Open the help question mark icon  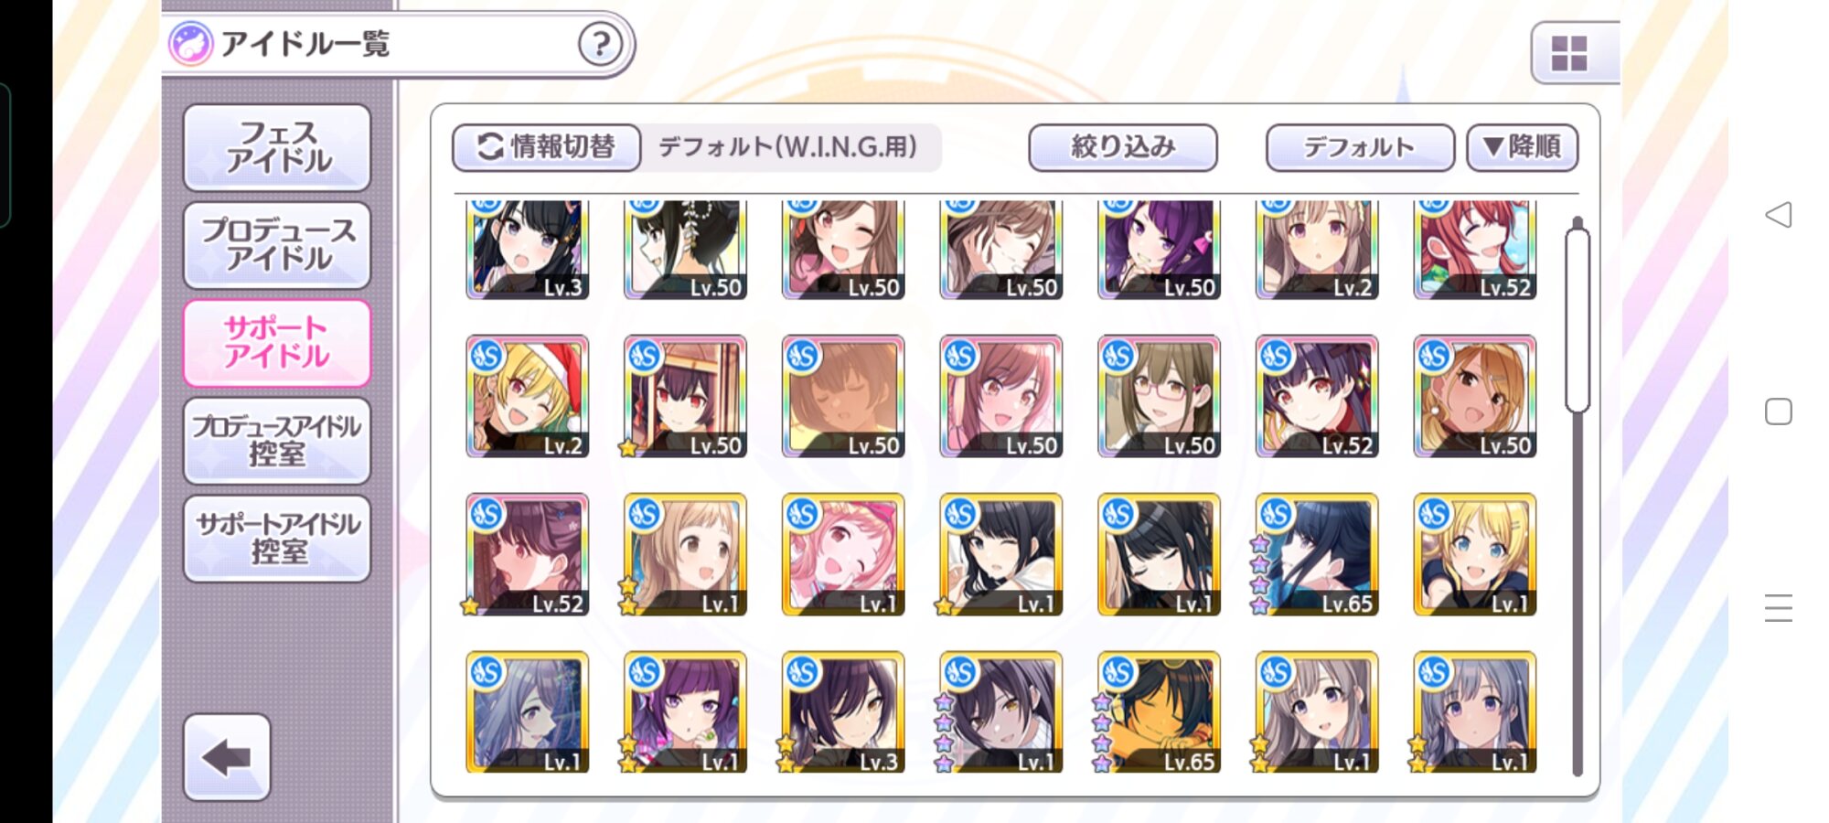point(600,44)
